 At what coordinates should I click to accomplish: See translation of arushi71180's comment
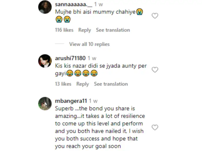coord(111,84)
